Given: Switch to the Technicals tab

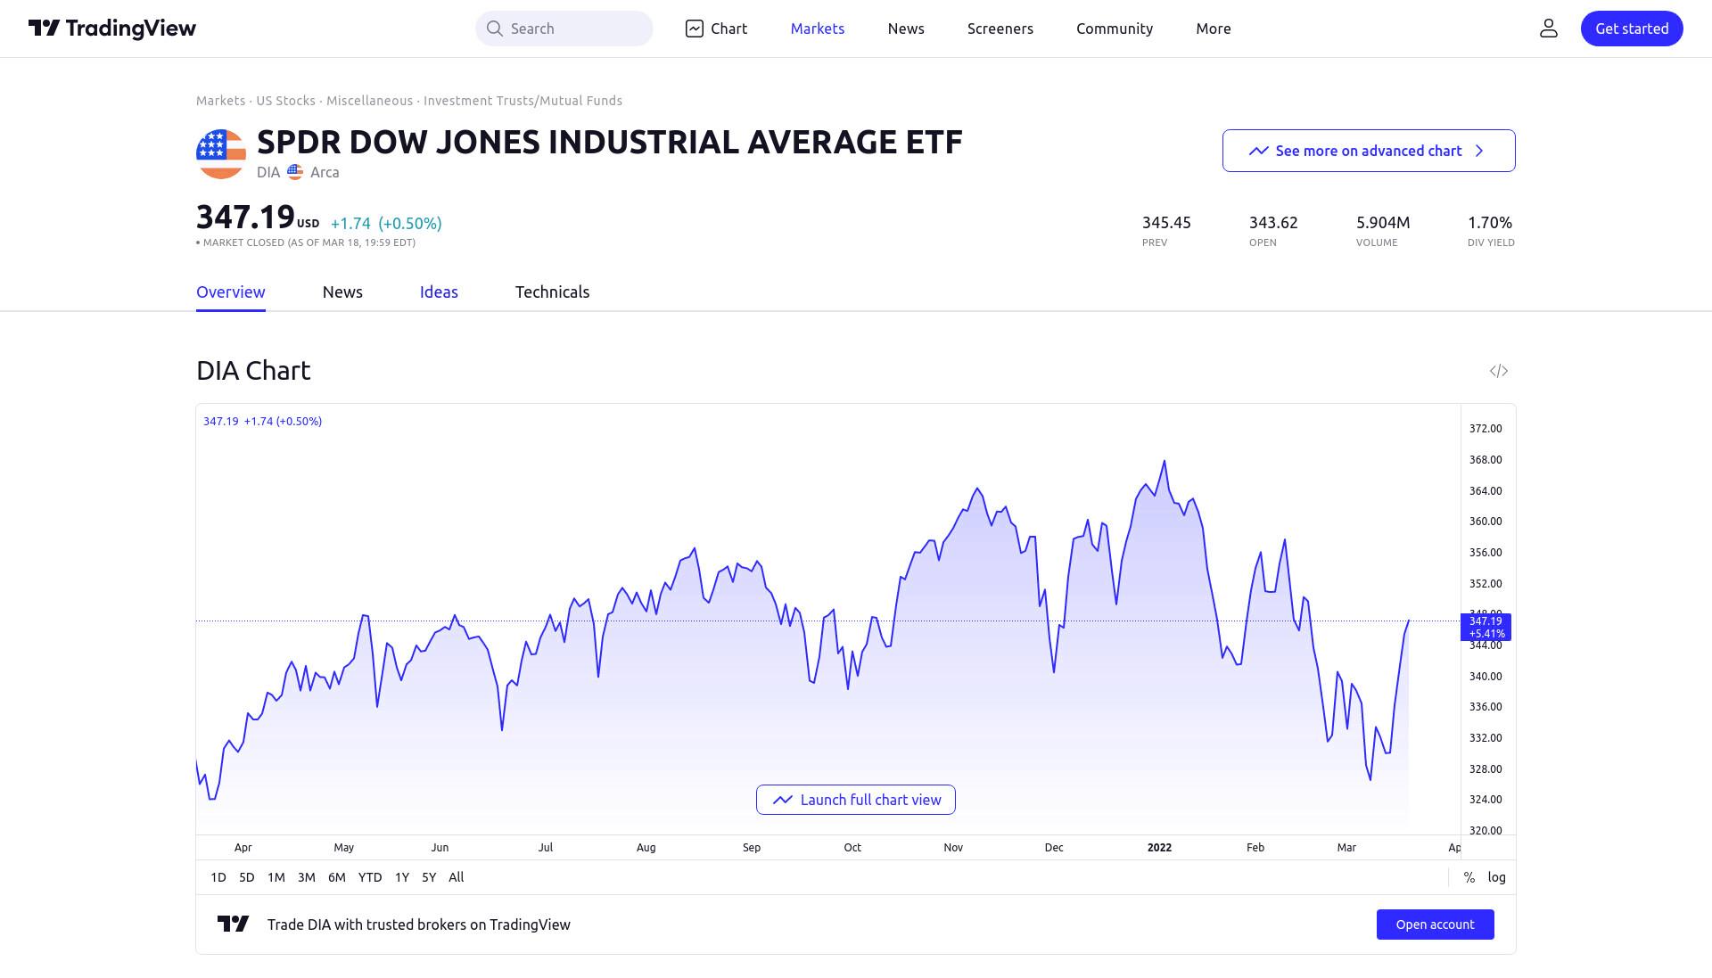Looking at the screenshot, I should (552, 292).
